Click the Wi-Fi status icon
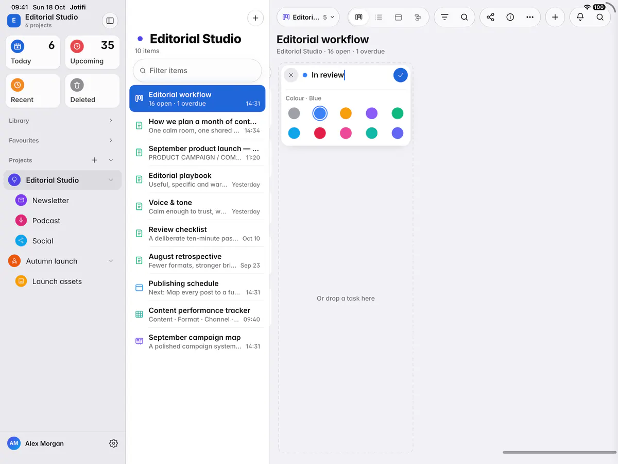Viewport: 618px width, 464px height. point(587,7)
